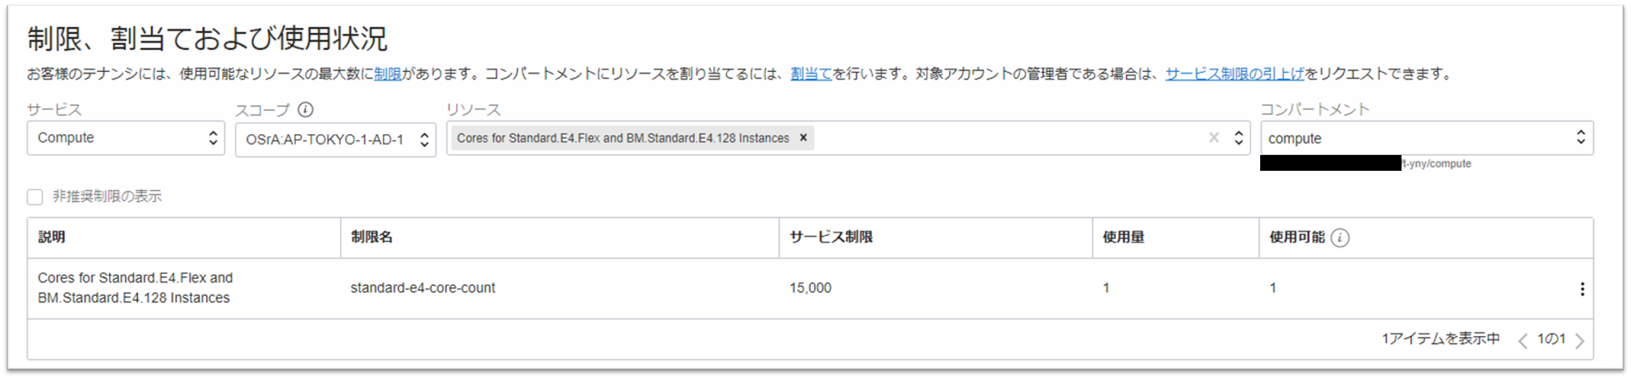Clear all selected resources with the gray X
The height and width of the screenshot is (379, 1631).
1214,138
